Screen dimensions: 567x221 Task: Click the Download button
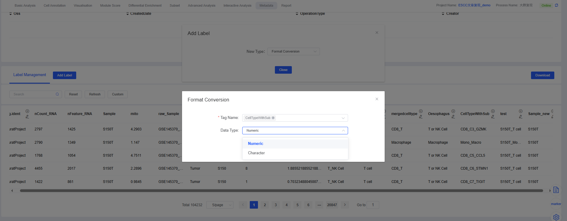(543, 75)
